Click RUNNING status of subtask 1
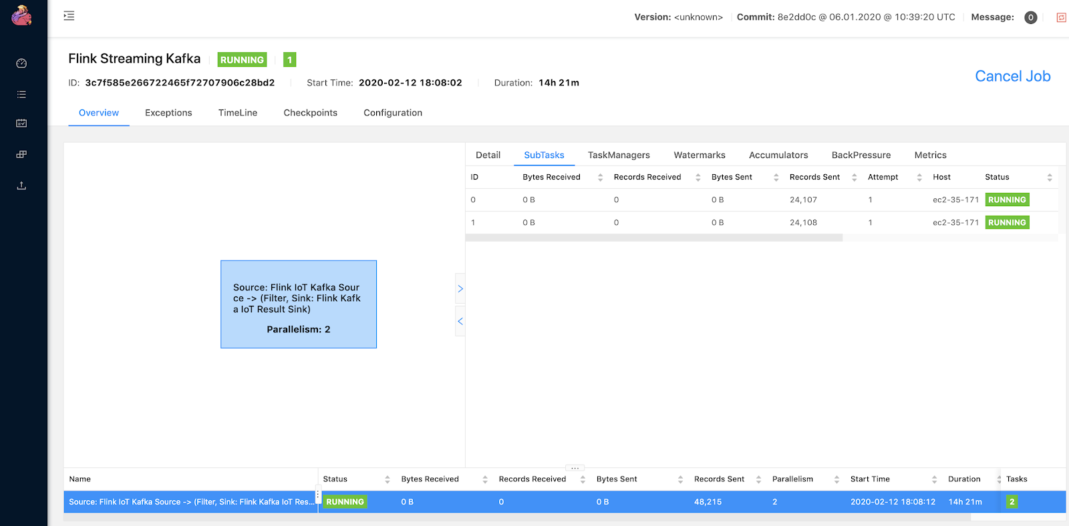The image size is (1069, 526). [1007, 222]
